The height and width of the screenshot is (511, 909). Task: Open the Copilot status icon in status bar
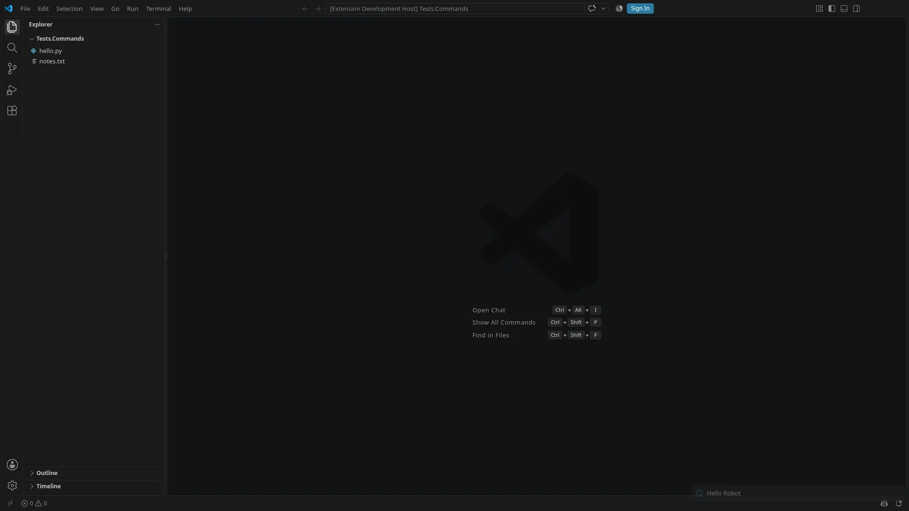click(x=884, y=503)
